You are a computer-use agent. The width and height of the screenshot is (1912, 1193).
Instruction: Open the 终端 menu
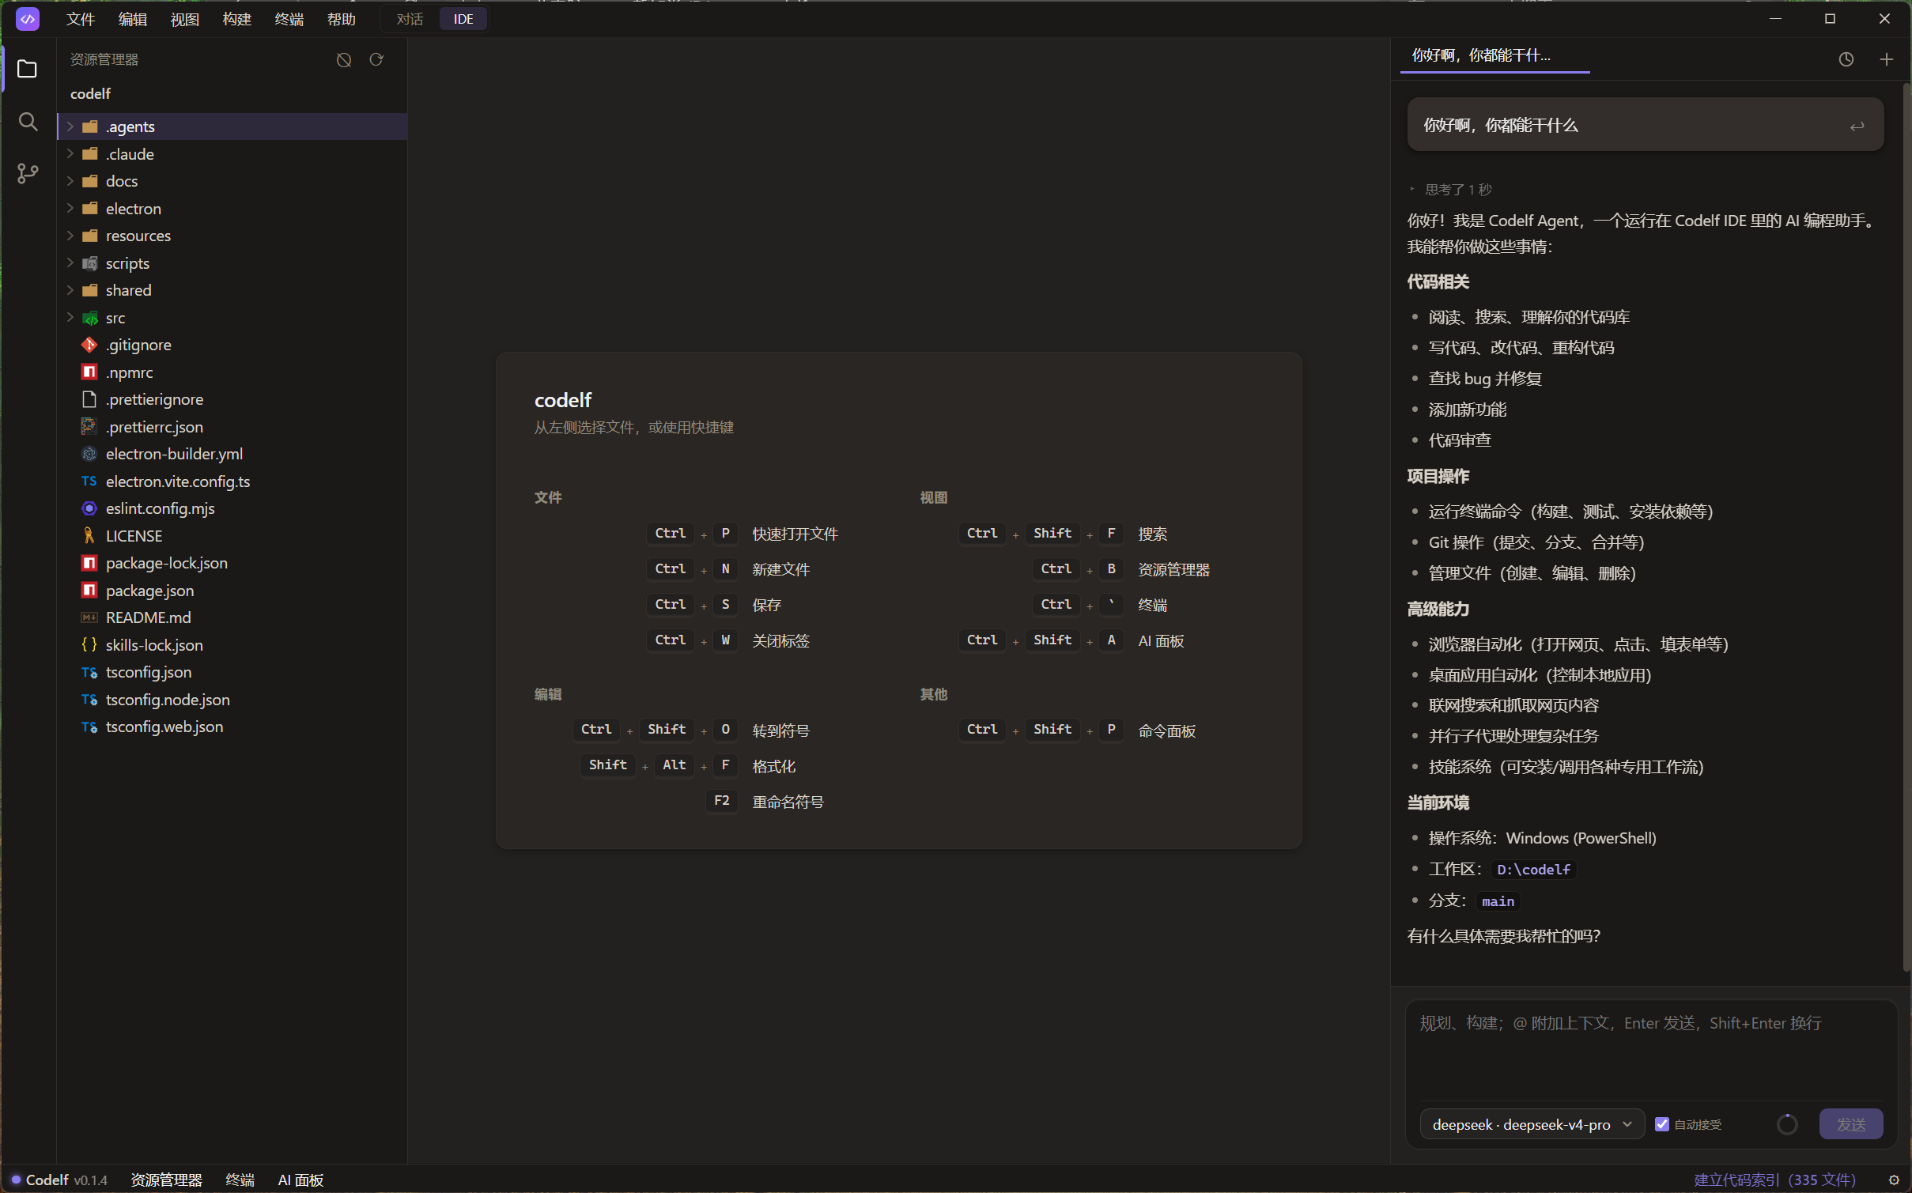(289, 19)
